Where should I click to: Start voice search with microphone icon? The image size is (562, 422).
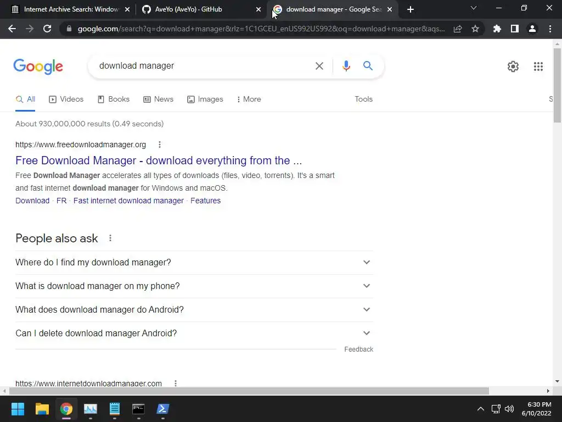(x=346, y=66)
